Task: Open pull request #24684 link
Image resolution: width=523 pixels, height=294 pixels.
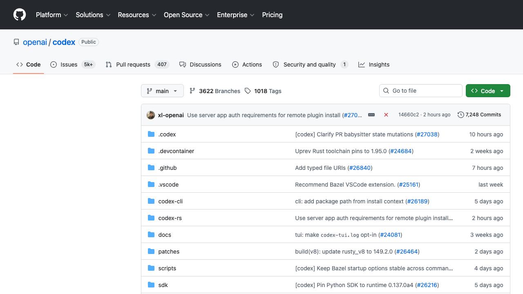Action: [x=401, y=151]
